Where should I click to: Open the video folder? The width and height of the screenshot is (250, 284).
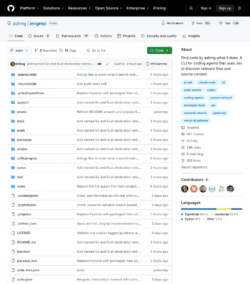click(x=21, y=186)
